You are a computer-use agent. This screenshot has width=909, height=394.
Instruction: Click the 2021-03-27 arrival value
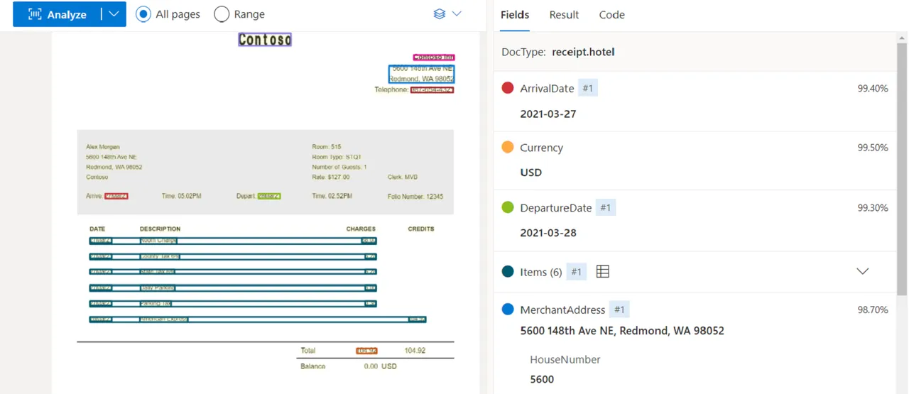pyautogui.click(x=548, y=114)
